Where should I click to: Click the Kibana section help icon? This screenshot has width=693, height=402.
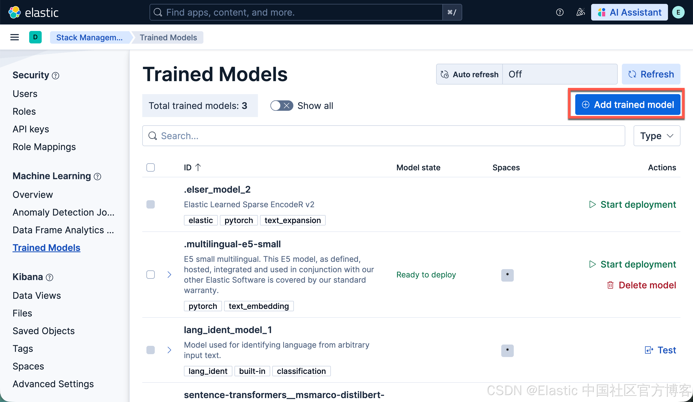tap(49, 277)
